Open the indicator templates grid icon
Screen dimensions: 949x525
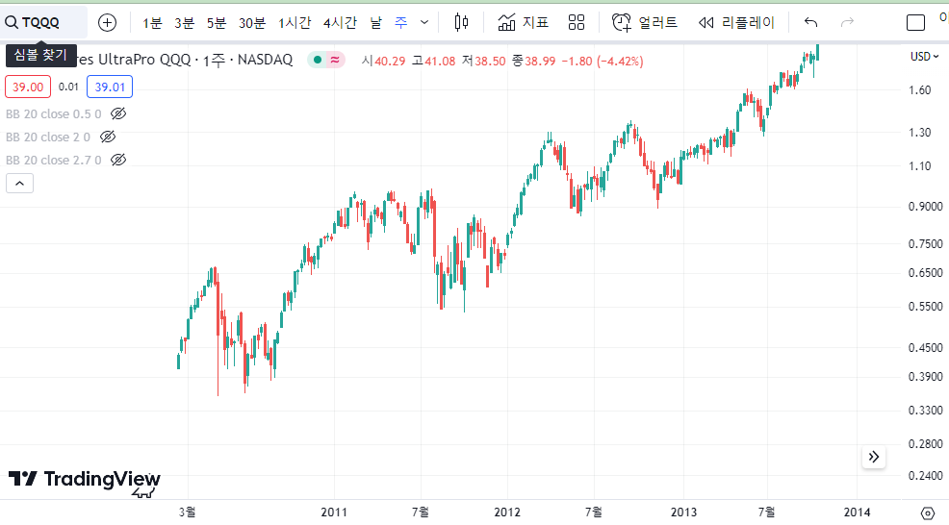(577, 22)
